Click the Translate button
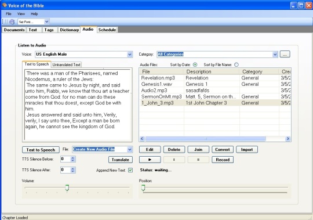Image resolution: width=313 pixels, height=220 pixels. pos(121,160)
